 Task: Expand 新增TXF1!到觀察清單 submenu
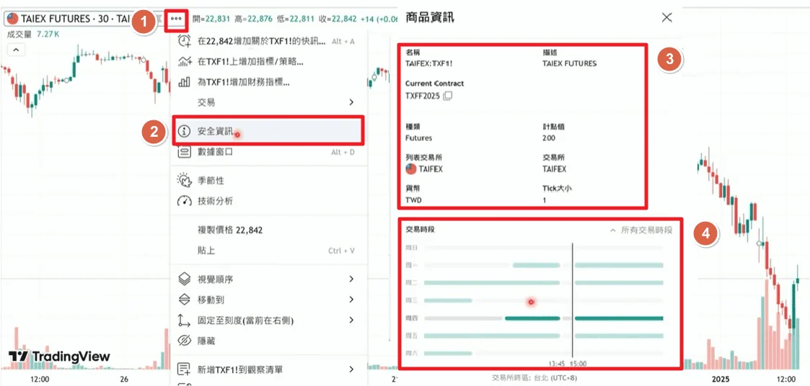[x=268, y=369]
